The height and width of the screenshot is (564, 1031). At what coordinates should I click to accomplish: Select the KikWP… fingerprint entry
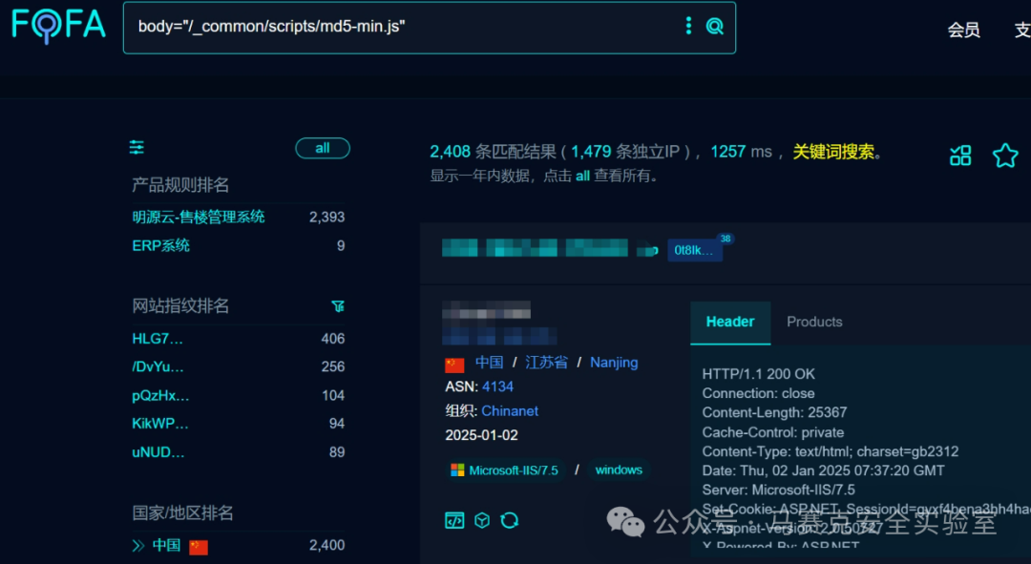click(x=159, y=424)
